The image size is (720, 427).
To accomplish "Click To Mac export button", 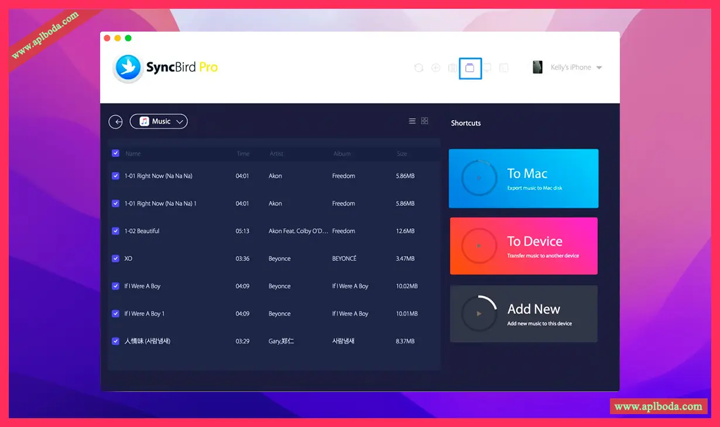I will click(x=523, y=178).
